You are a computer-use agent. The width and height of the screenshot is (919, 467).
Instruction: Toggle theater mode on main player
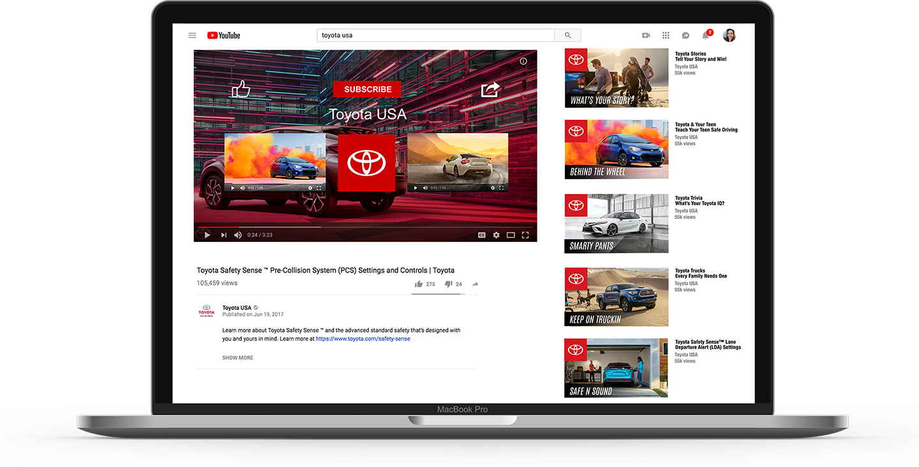[511, 235]
